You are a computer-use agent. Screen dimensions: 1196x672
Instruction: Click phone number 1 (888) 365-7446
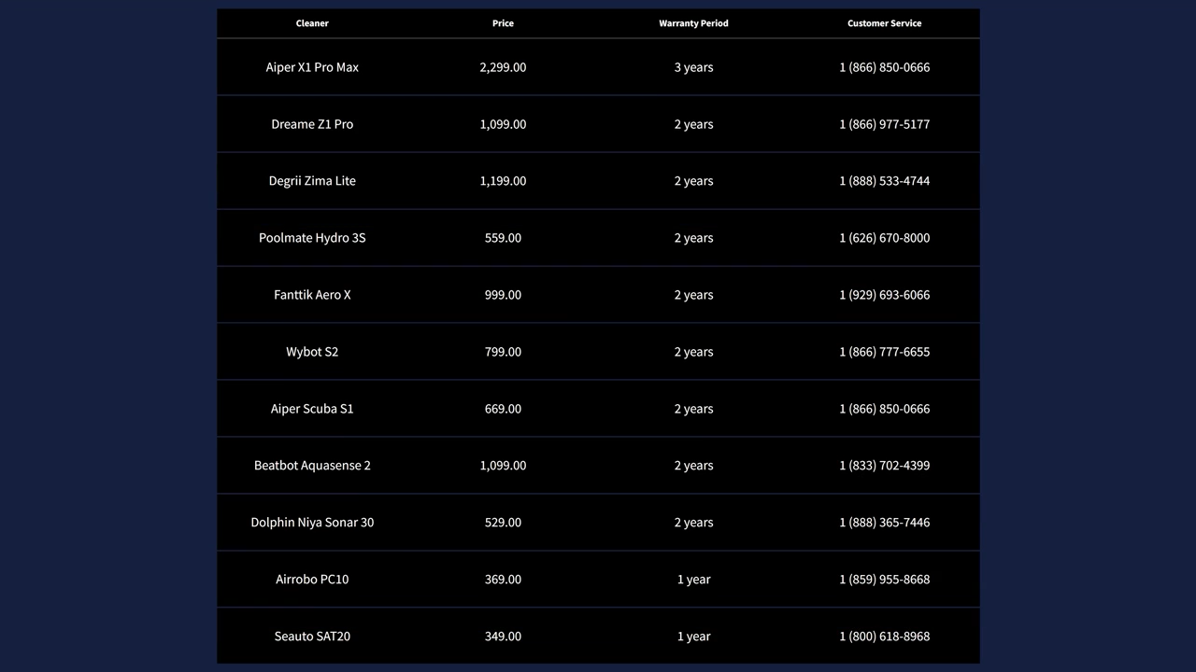884,523
